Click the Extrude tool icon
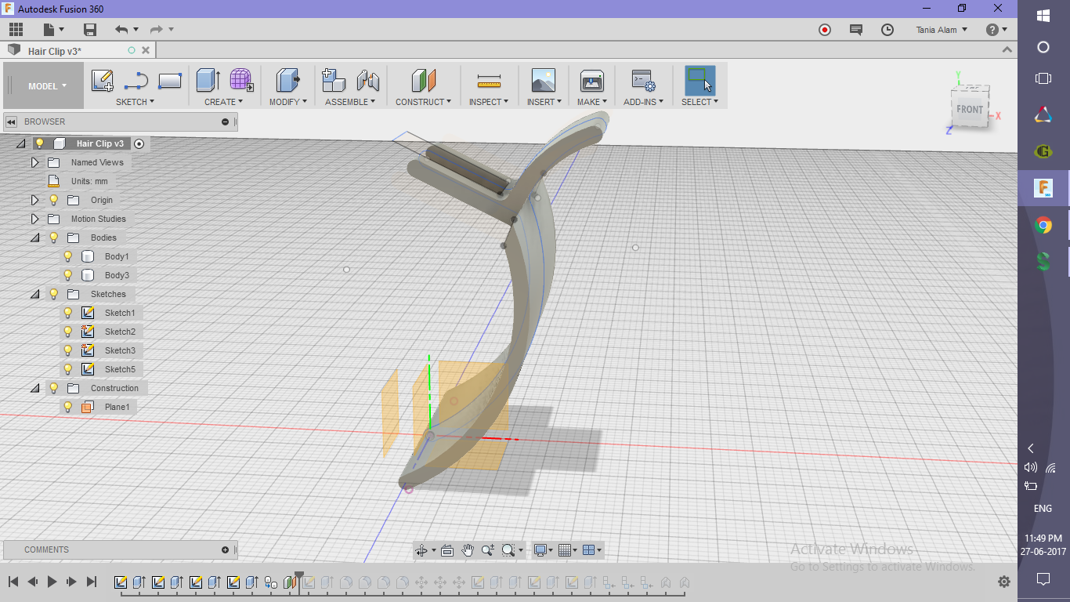1070x602 pixels. [x=208, y=80]
